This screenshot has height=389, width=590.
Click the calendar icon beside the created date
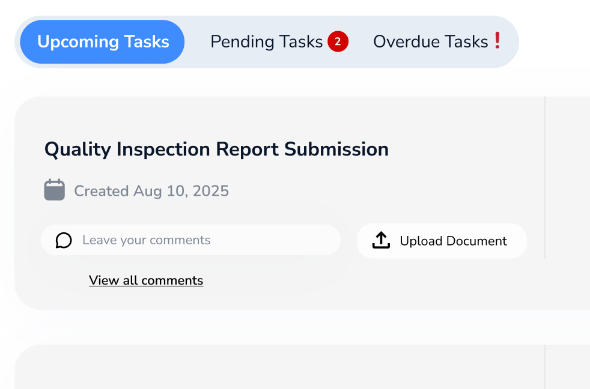pos(55,190)
